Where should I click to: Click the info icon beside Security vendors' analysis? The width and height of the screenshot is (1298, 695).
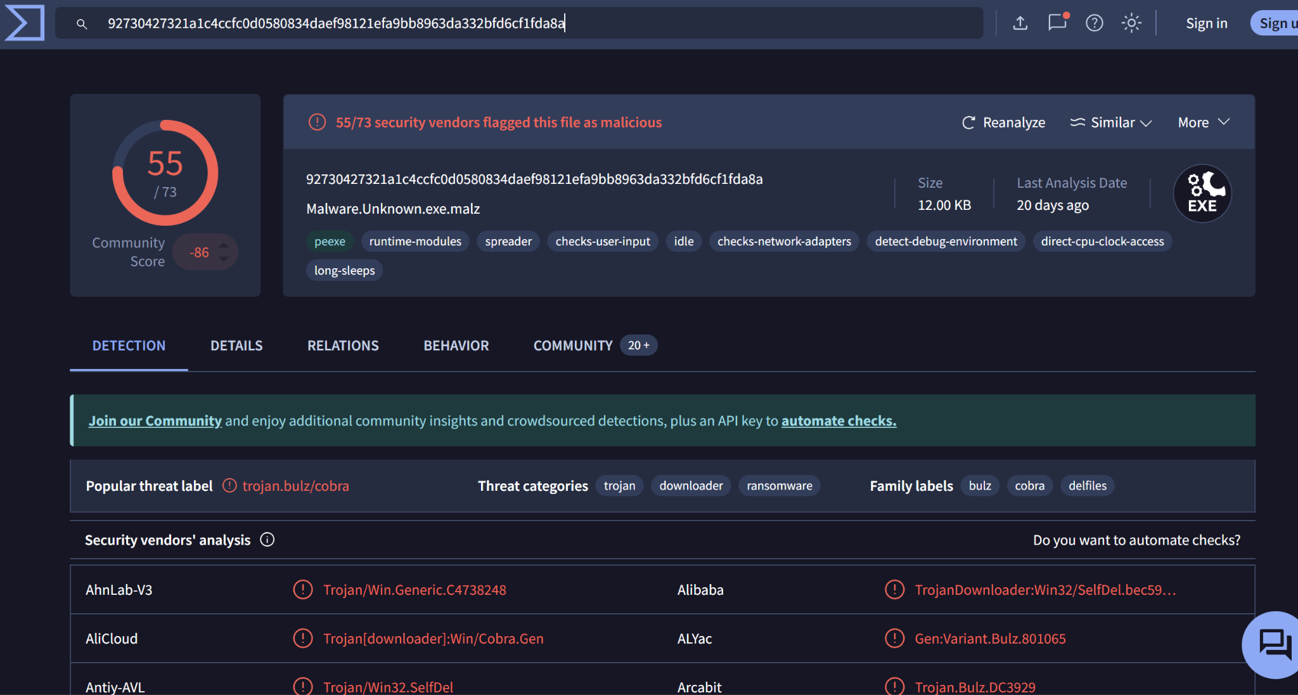click(267, 540)
